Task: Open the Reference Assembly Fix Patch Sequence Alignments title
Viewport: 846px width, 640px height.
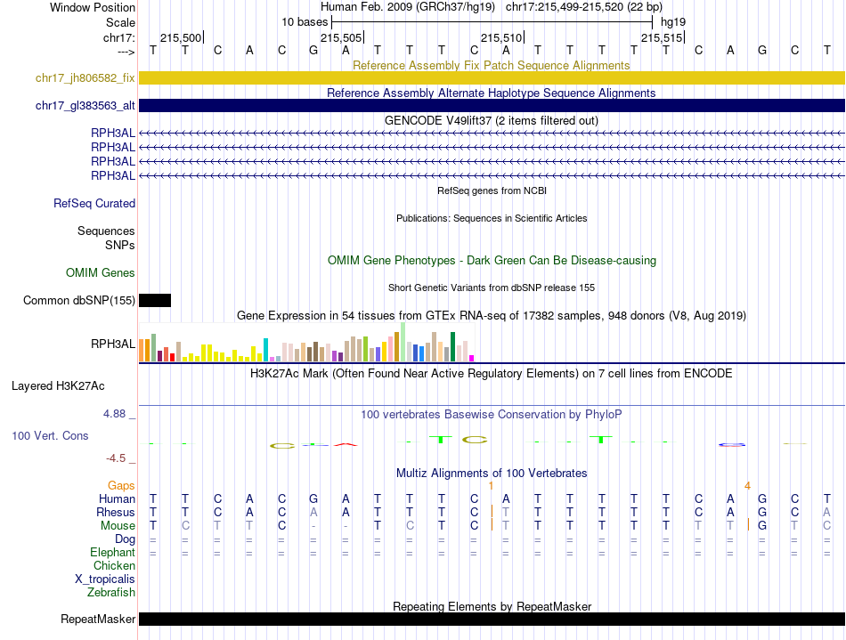Action: click(x=491, y=65)
